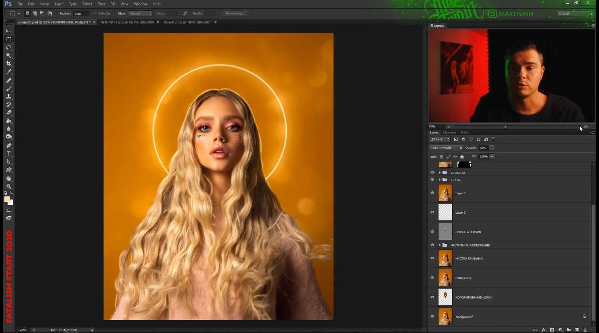Select the Pen tool
The width and height of the screenshot is (599, 333).
(9, 146)
